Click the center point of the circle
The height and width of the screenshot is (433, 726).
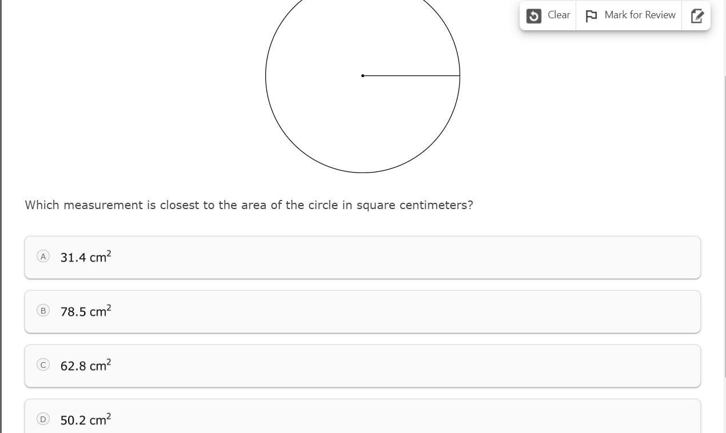click(x=363, y=75)
